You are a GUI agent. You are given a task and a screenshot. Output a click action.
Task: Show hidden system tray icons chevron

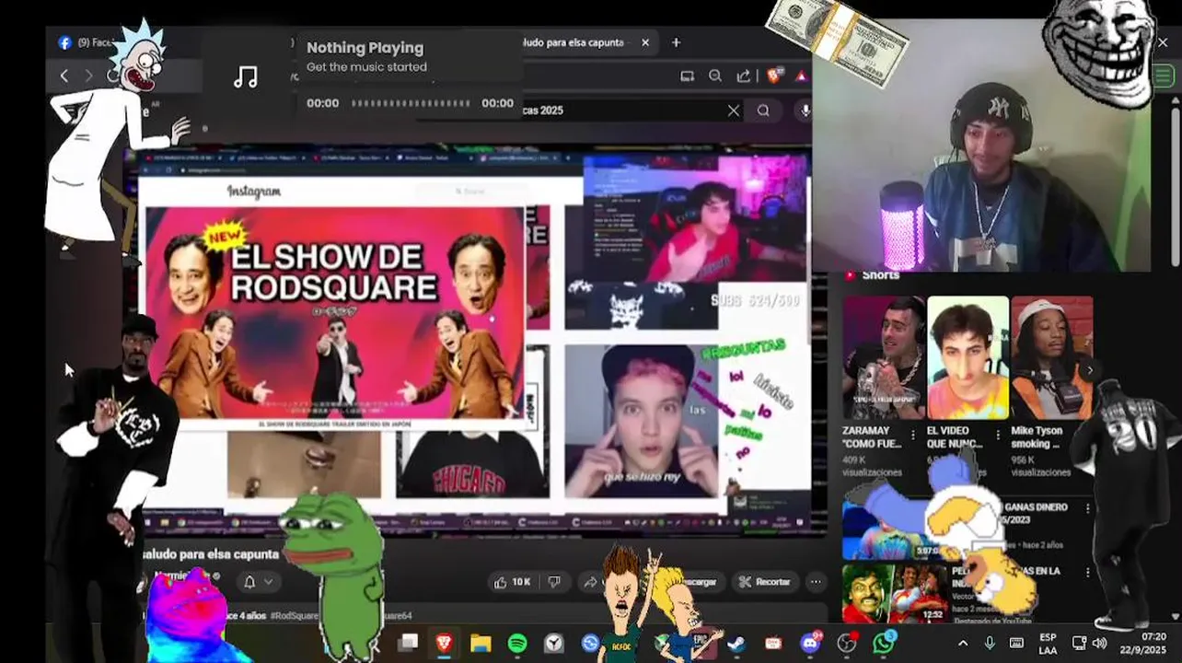click(x=963, y=643)
